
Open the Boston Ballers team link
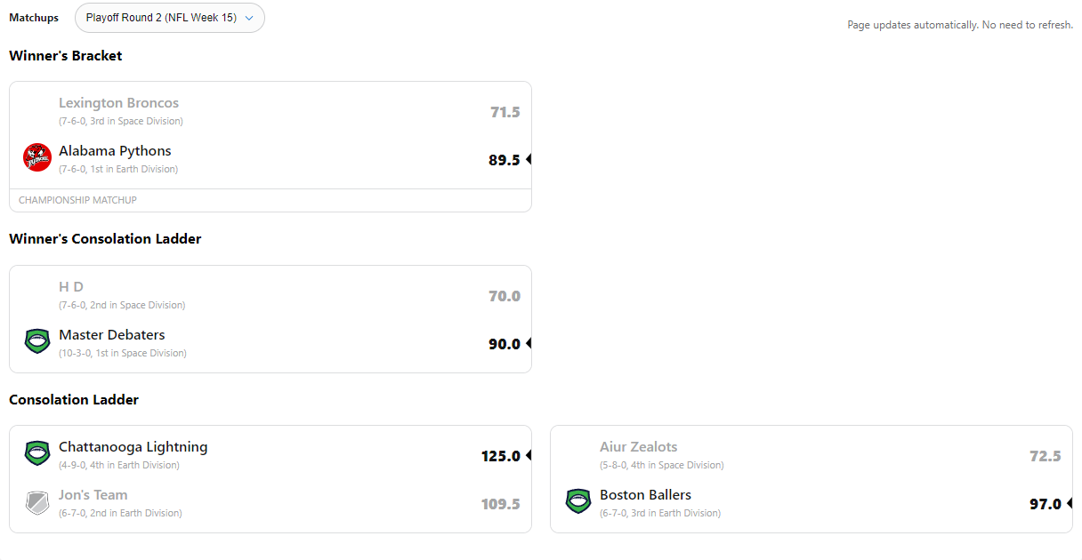(x=645, y=495)
